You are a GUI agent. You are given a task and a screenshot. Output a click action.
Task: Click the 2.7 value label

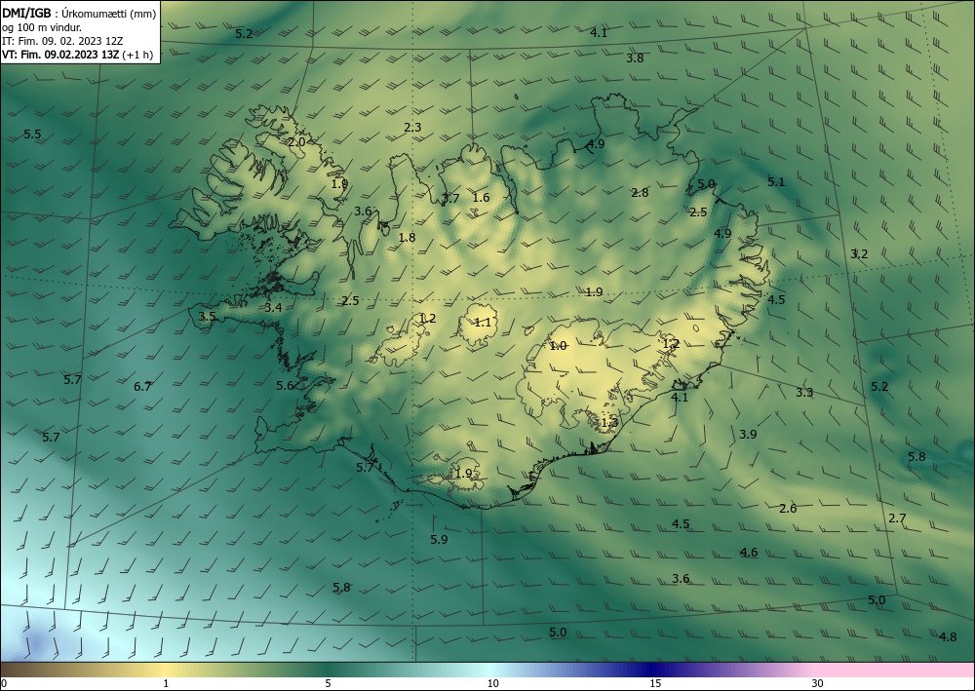(897, 518)
